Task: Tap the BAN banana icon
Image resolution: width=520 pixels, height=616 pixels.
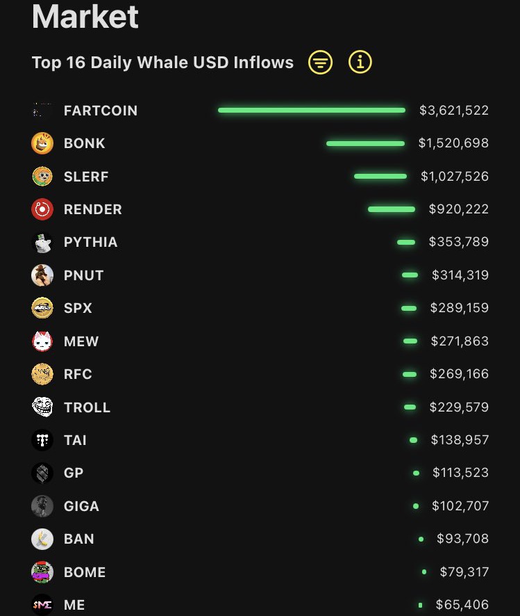Action: click(42, 539)
